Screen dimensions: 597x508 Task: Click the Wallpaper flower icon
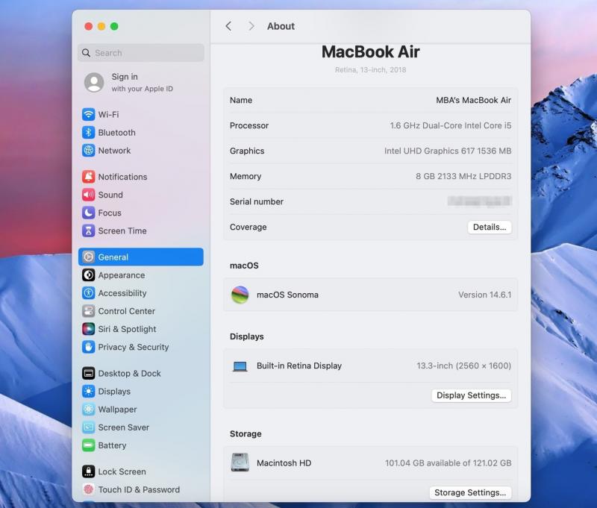pos(88,409)
